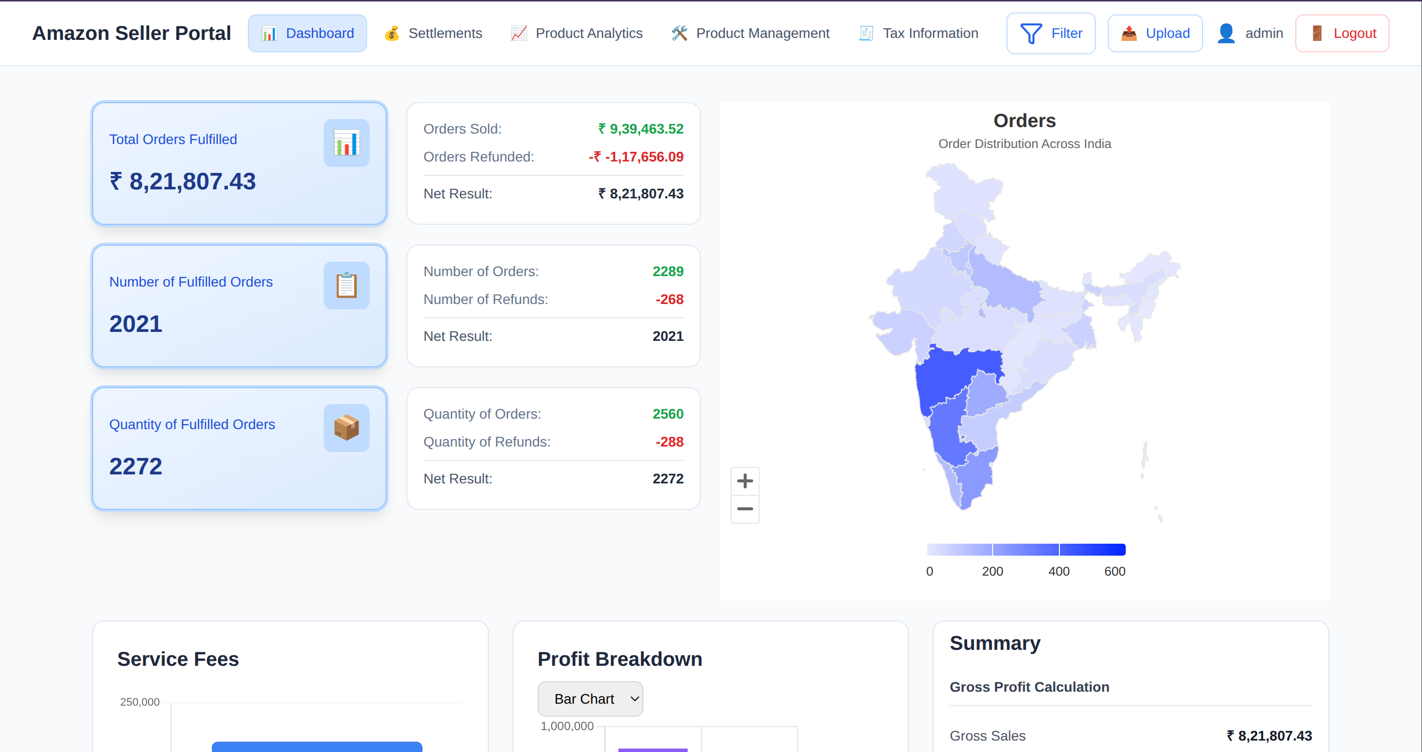Screen dimensions: 1422x752
Task: Click the Quantity of Fulfilled Orders card
Action: click(239, 448)
